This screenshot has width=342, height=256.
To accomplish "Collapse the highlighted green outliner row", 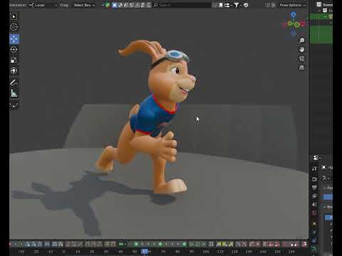I will (x=326, y=16).
